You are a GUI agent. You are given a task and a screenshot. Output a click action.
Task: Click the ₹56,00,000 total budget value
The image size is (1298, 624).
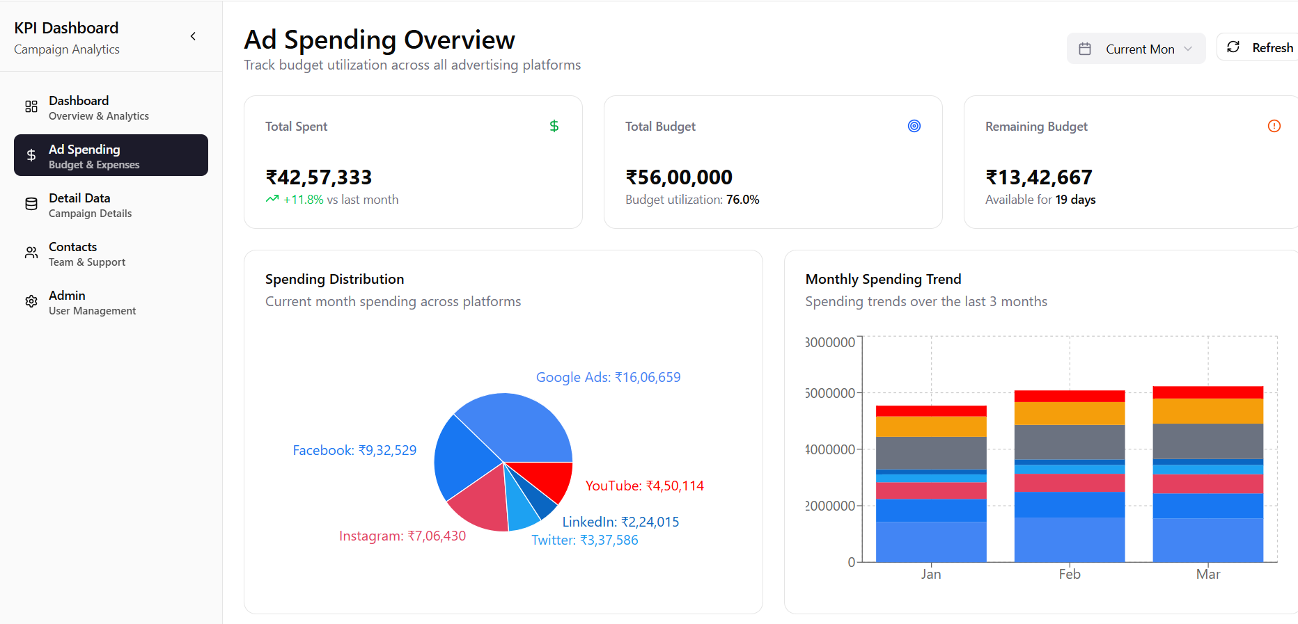click(679, 177)
